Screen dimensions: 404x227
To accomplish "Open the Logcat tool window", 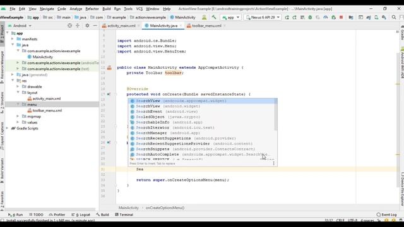I will 81,214.
